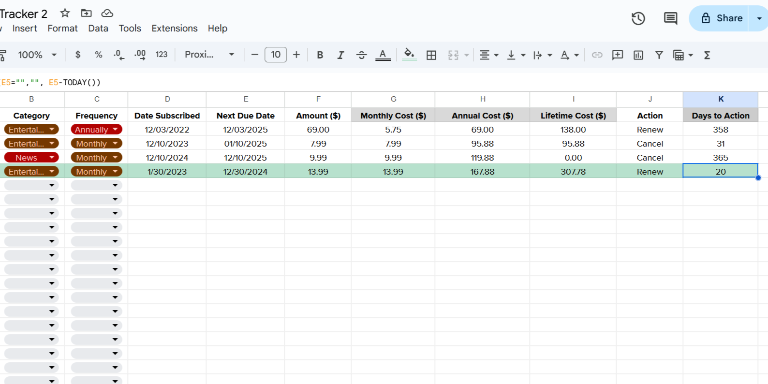
Task: Insert a comment from toolbar
Action: pos(618,55)
